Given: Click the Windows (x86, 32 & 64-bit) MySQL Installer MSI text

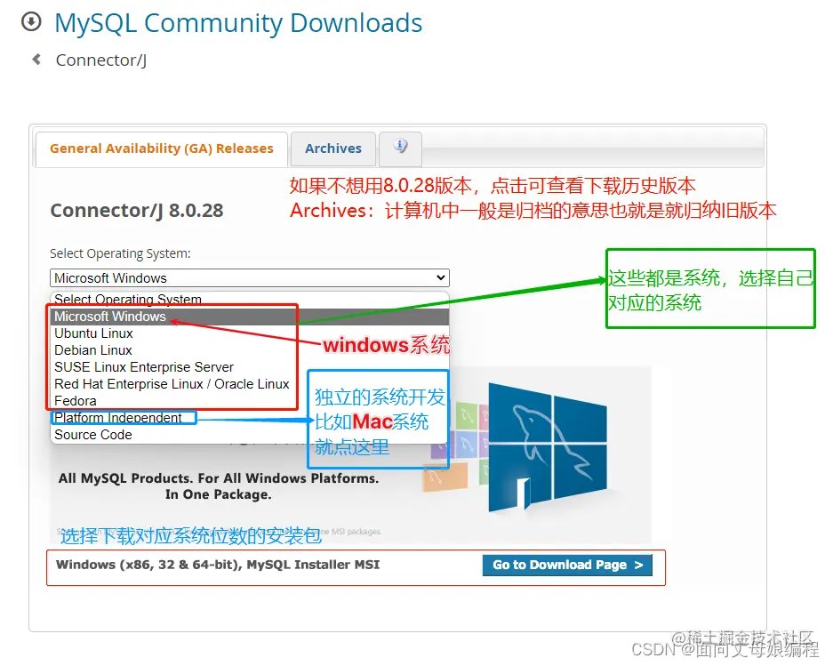Looking at the screenshot, I should click(218, 565).
